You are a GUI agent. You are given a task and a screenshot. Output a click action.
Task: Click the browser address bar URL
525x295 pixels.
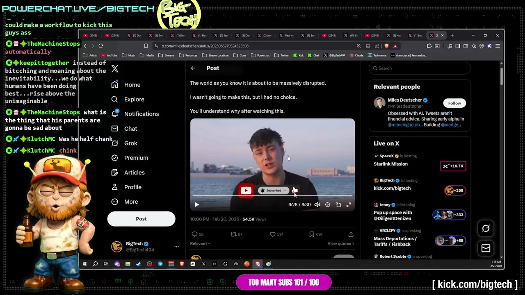(x=205, y=46)
